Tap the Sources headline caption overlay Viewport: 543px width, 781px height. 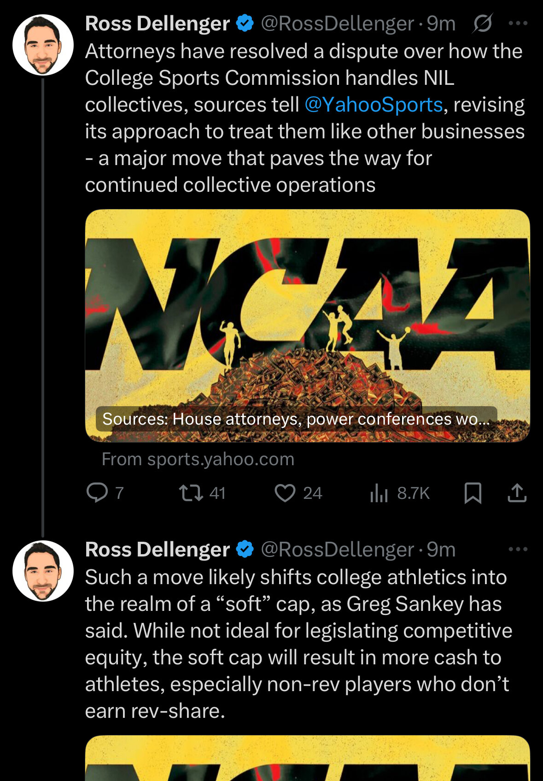point(296,419)
